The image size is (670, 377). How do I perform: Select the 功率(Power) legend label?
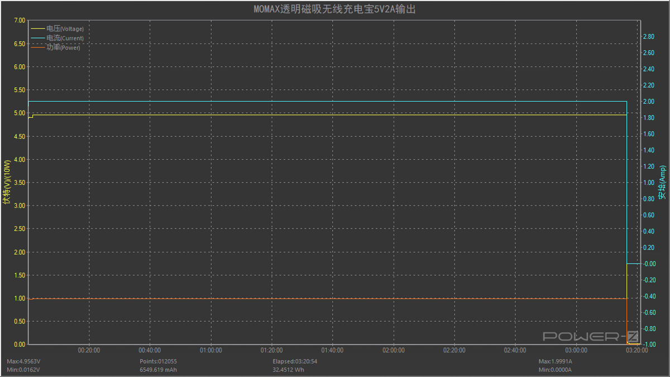(x=63, y=47)
